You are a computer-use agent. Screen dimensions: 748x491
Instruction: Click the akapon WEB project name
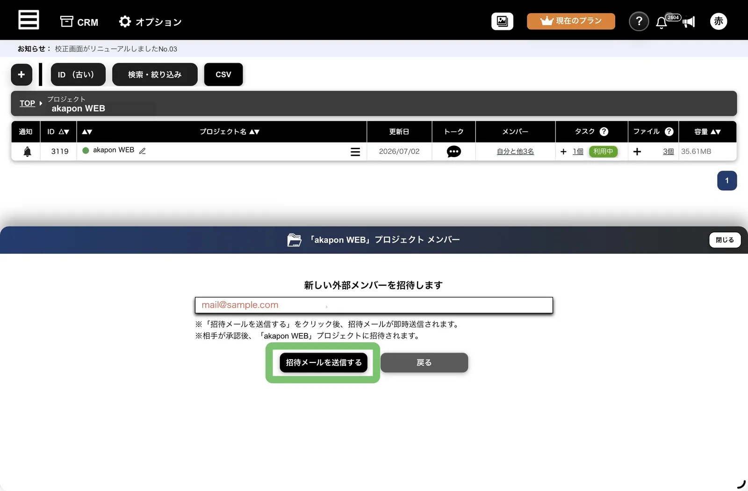[114, 150]
